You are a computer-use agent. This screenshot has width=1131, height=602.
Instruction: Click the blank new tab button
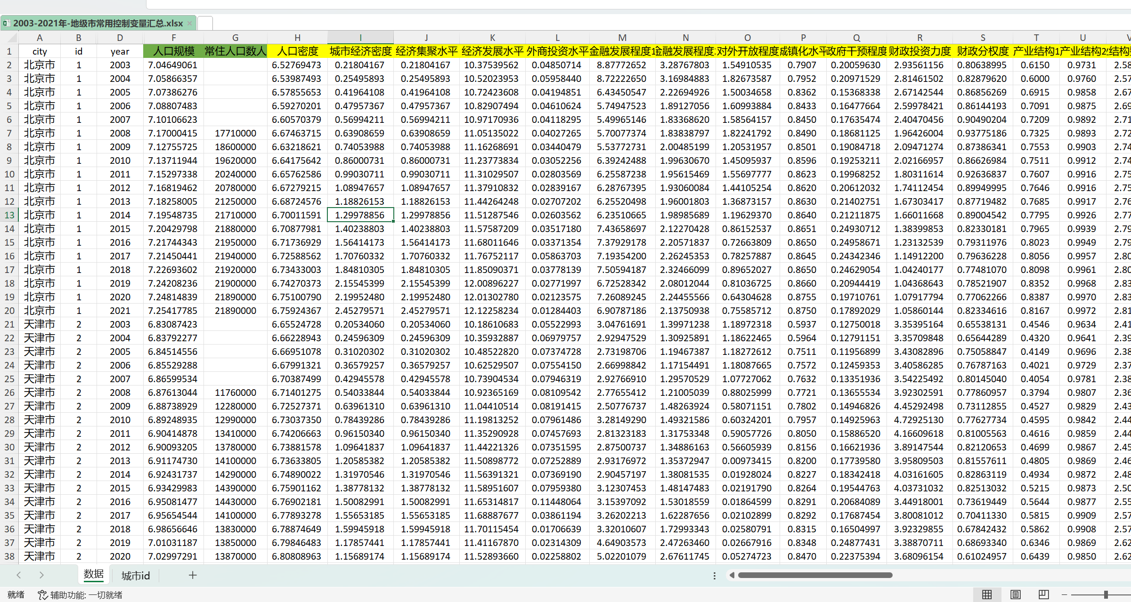click(x=205, y=23)
